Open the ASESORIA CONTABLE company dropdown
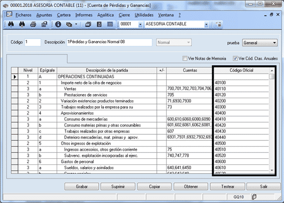This screenshot has width=284, height=203. pos(206,24)
